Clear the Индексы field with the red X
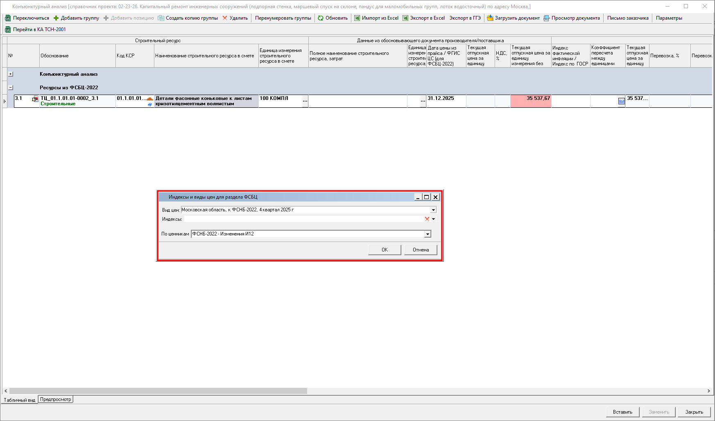 pos(427,219)
